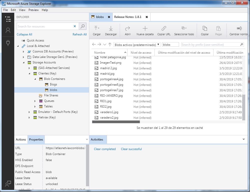
Task: Click the Descargar download toolbar button
Action: pyautogui.click(x=111, y=30)
